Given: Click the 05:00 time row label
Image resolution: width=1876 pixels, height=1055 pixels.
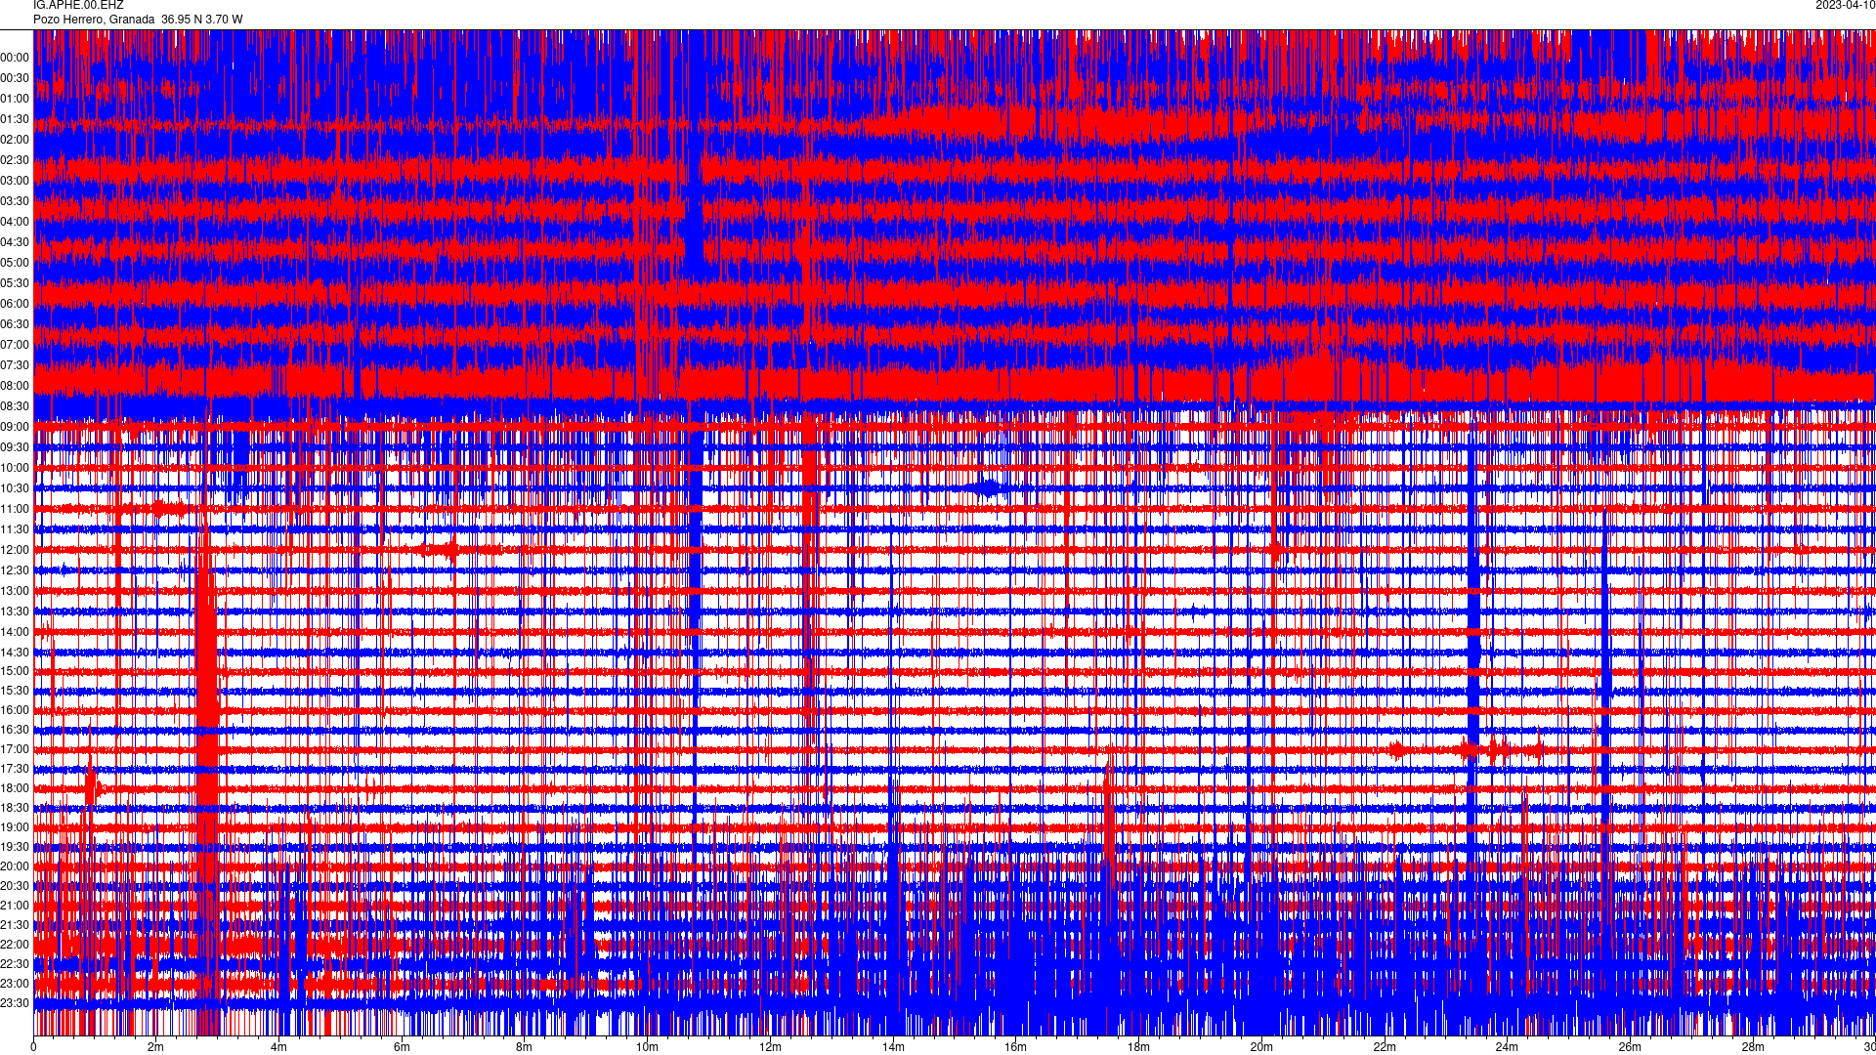Looking at the screenshot, I should pos(15,263).
